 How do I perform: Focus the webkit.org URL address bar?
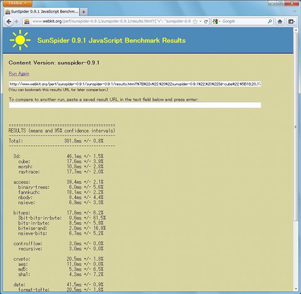(x=112, y=21)
